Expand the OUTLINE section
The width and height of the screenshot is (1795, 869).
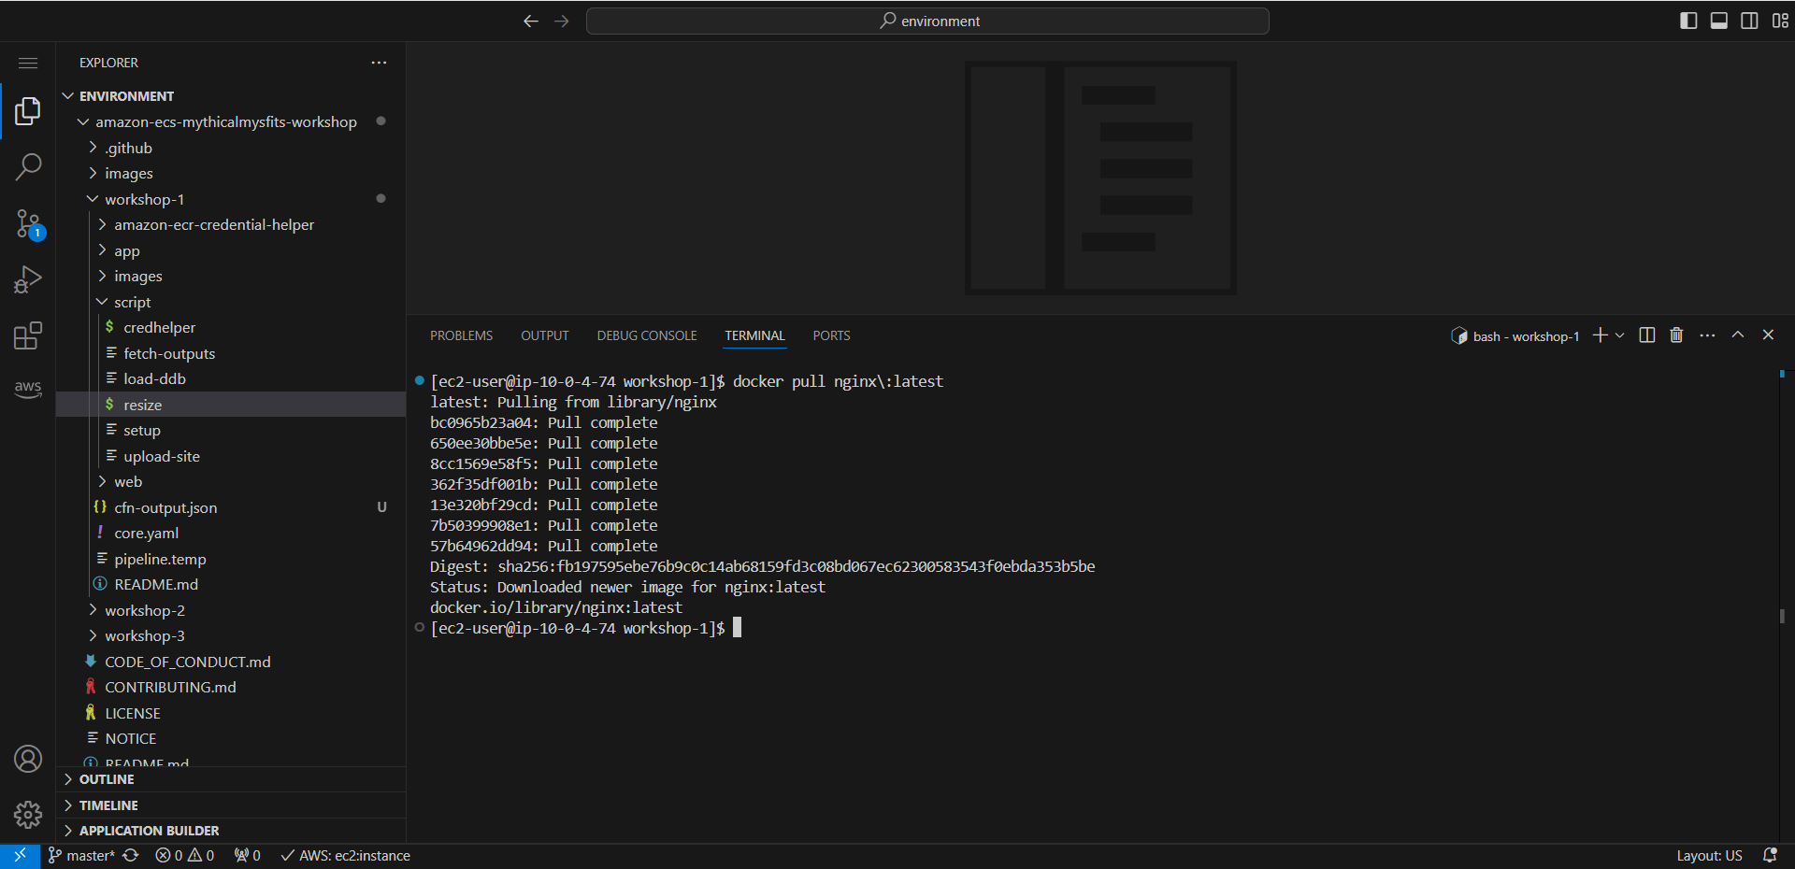tap(231, 779)
